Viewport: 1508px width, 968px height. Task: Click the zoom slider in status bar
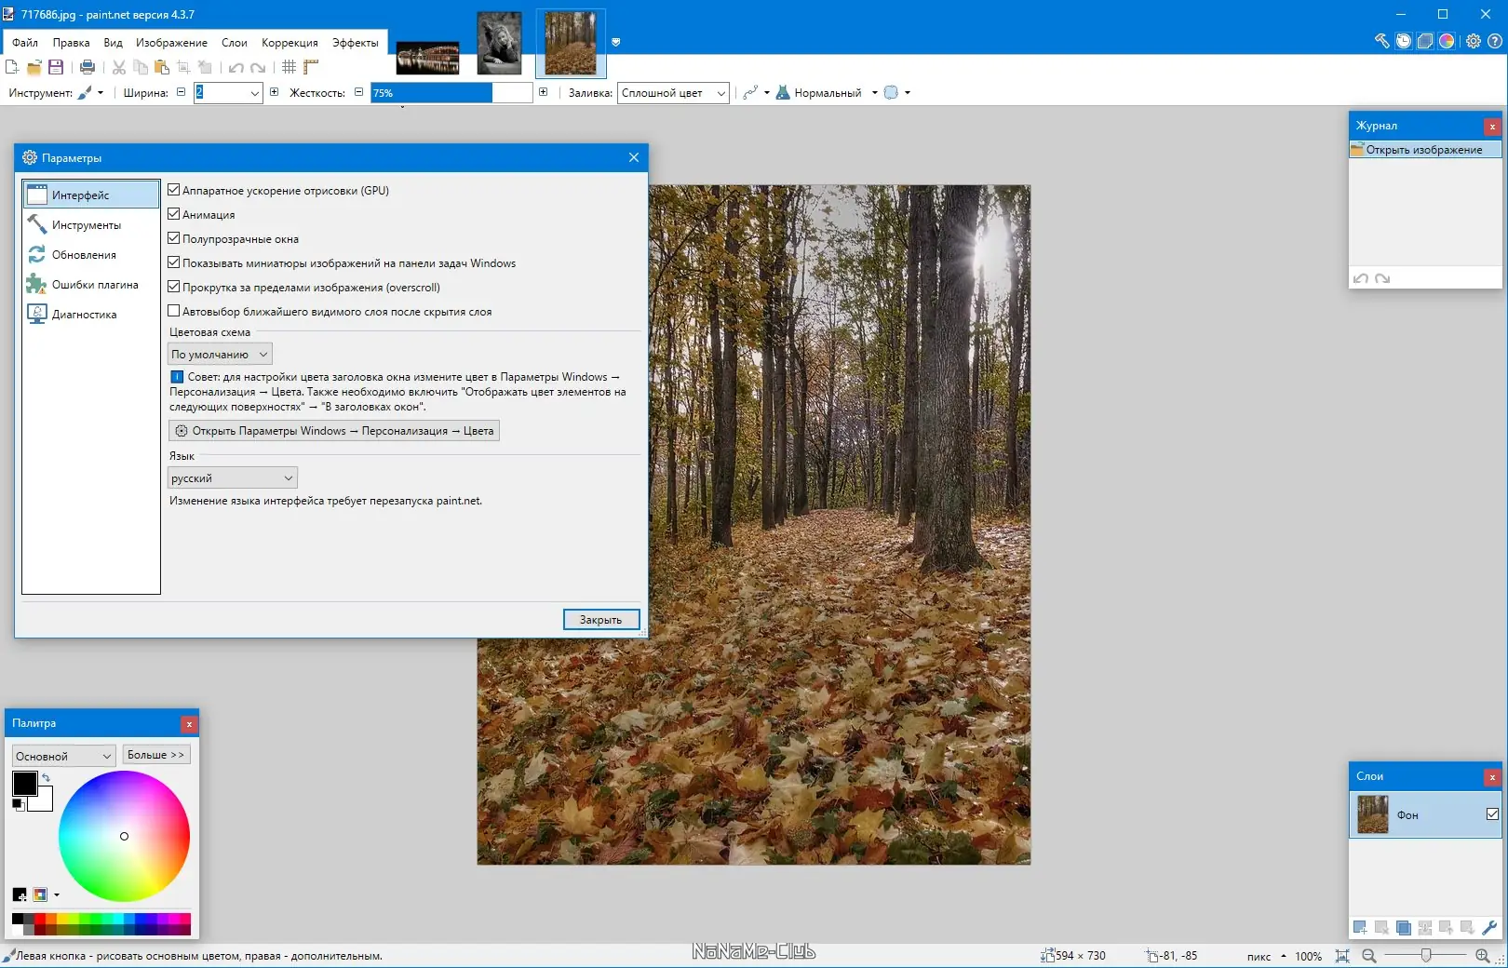[x=1426, y=956]
